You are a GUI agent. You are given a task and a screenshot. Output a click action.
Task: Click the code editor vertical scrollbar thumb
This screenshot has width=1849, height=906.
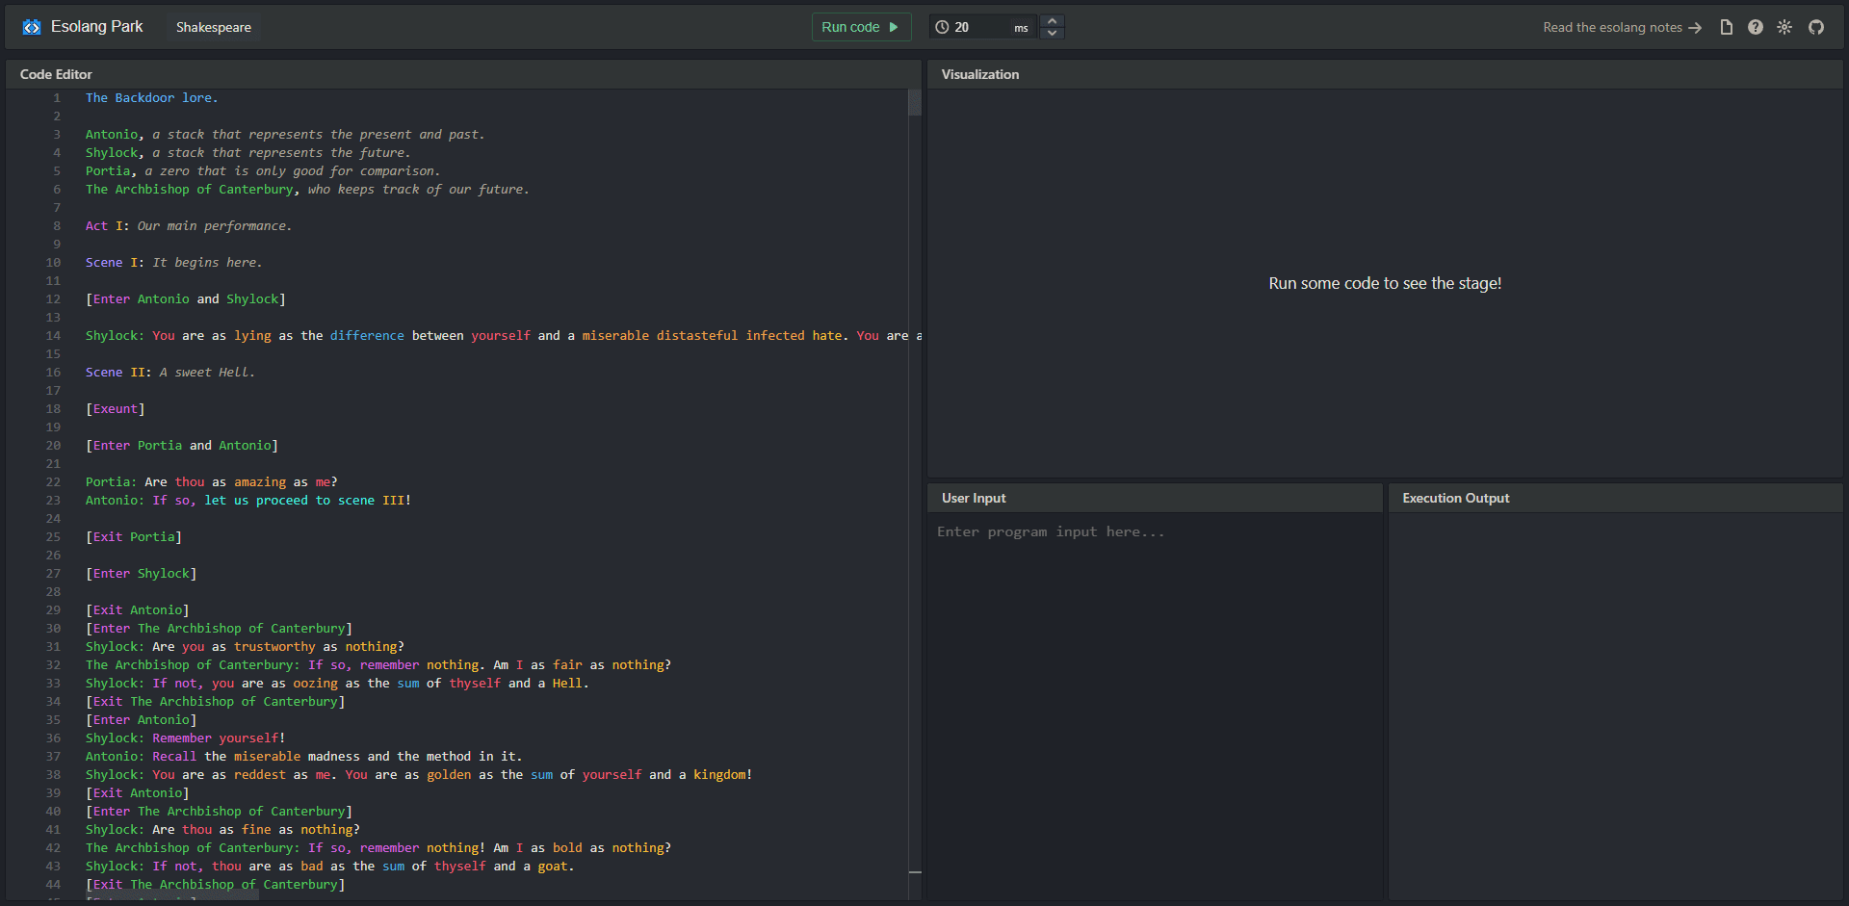coord(915,103)
